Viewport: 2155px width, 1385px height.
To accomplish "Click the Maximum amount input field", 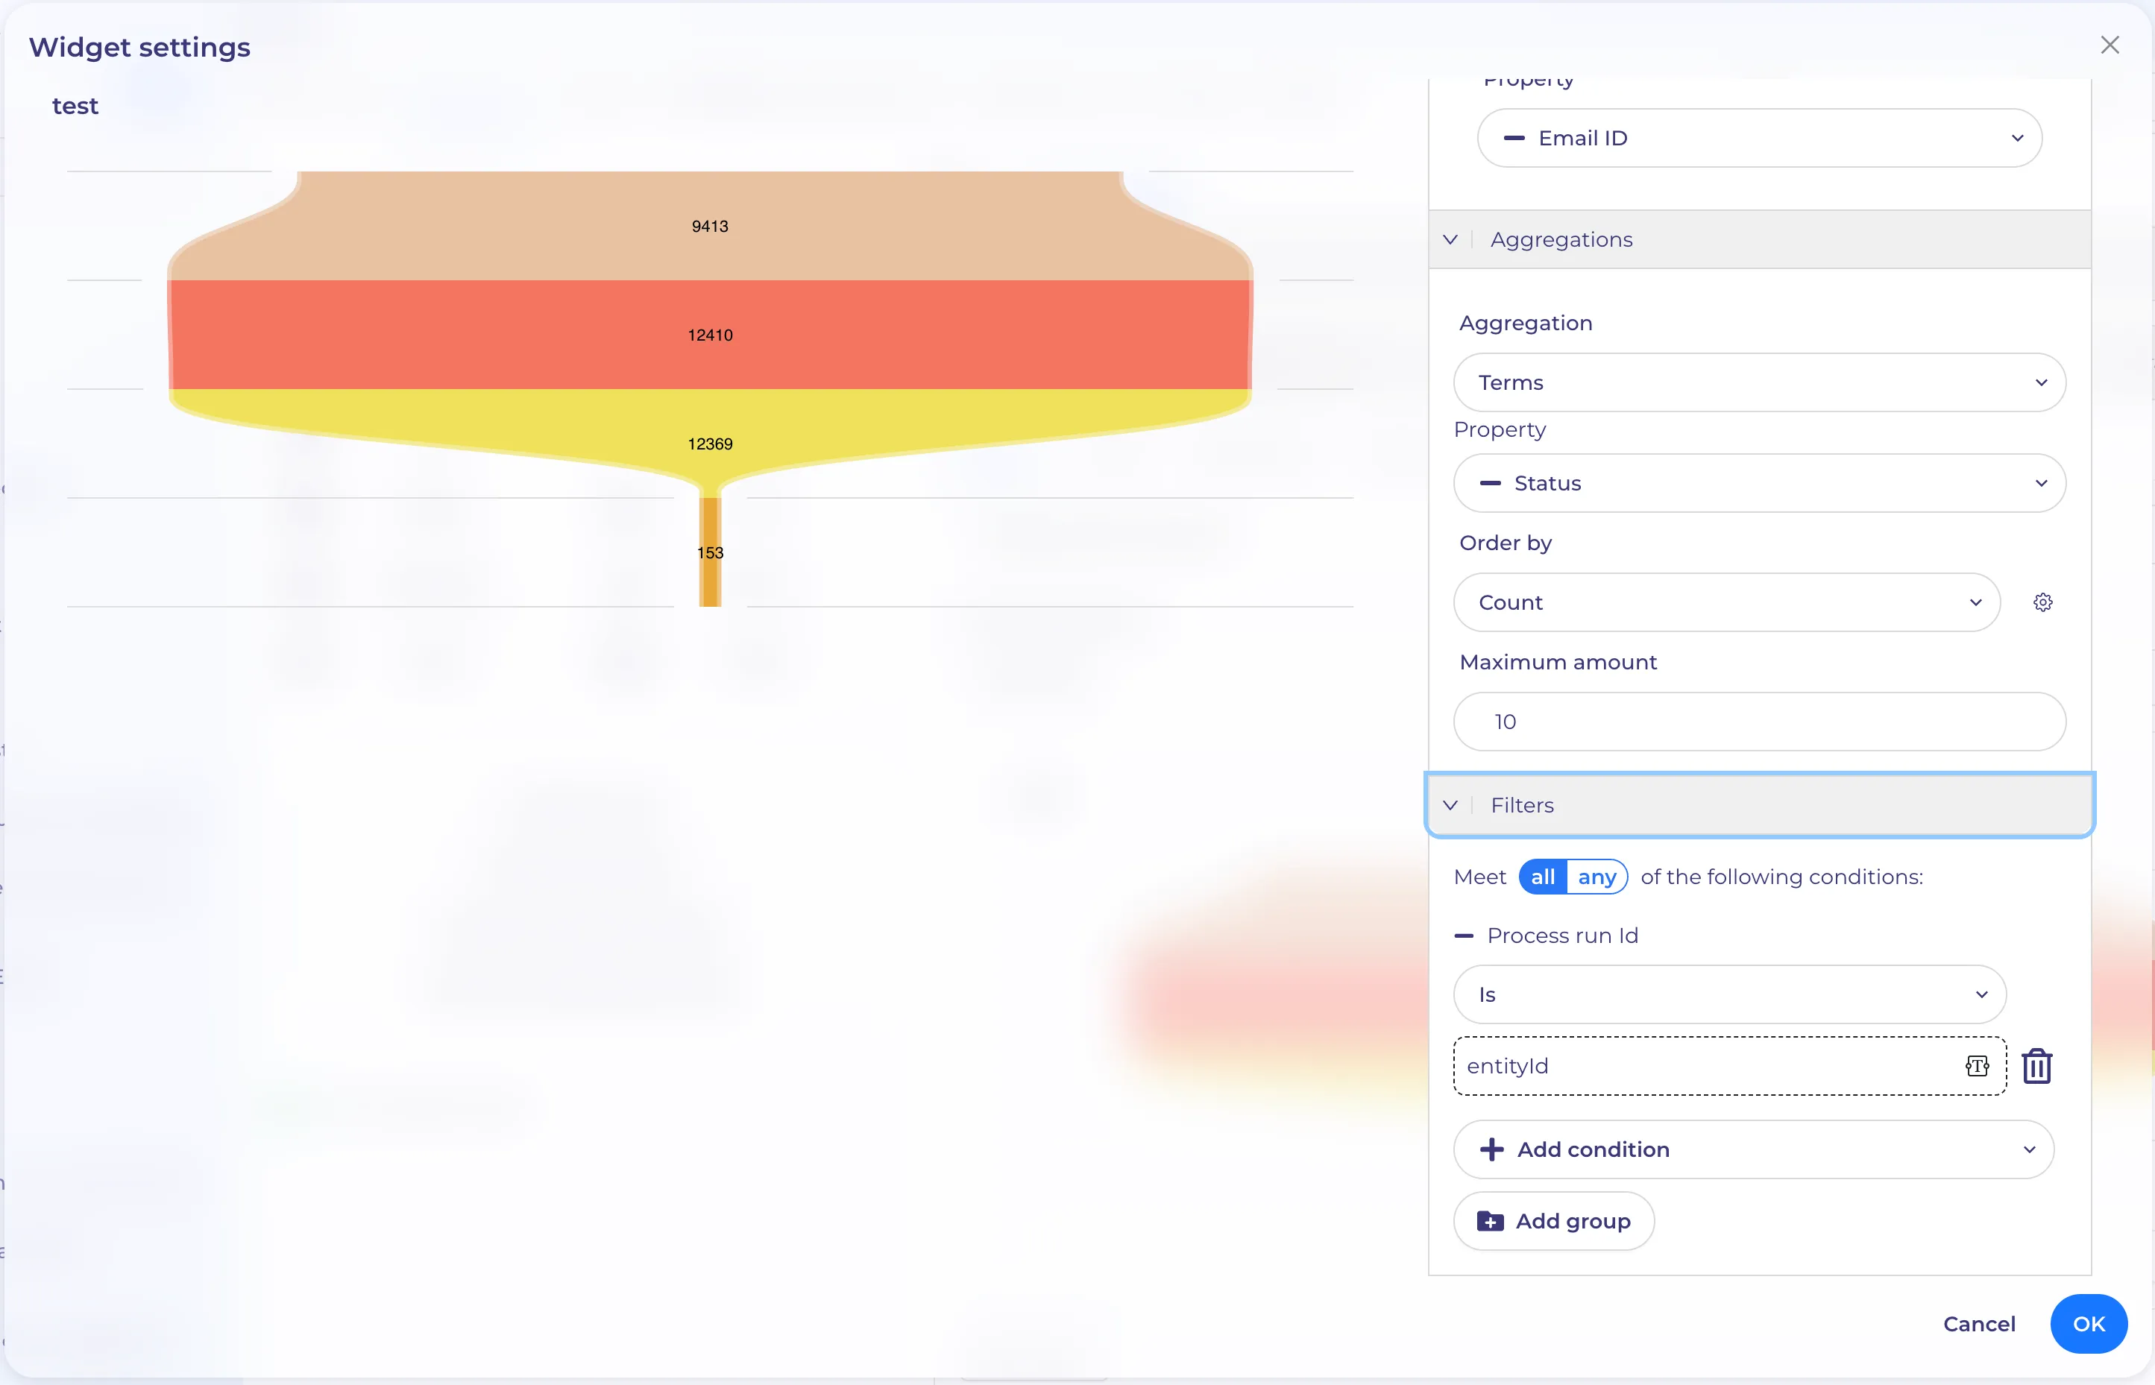I will point(1759,722).
